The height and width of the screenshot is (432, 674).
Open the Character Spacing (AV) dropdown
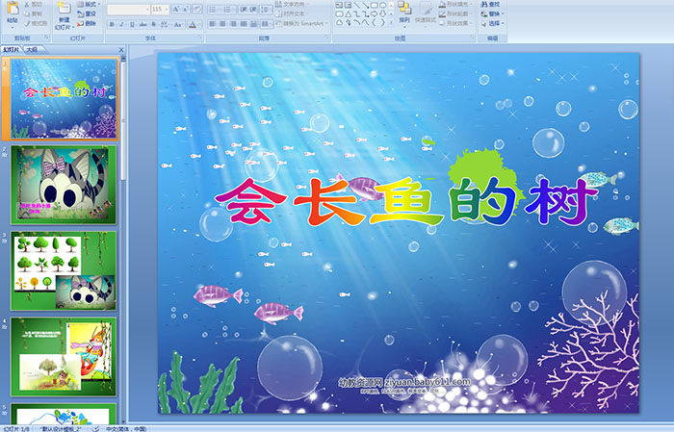(x=165, y=24)
